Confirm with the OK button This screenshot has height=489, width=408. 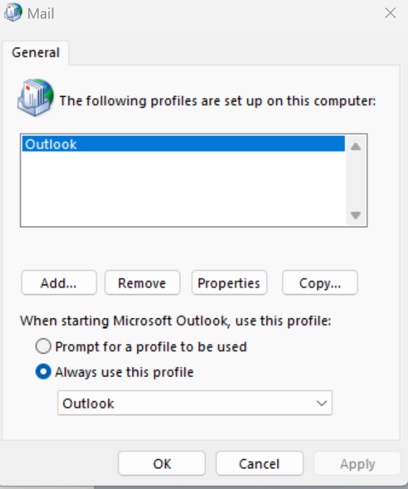pyautogui.click(x=162, y=463)
